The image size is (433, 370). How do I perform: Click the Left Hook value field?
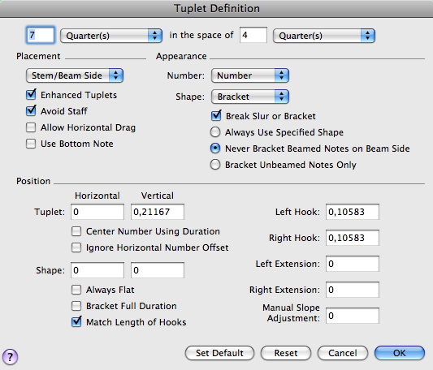pyautogui.click(x=353, y=212)
